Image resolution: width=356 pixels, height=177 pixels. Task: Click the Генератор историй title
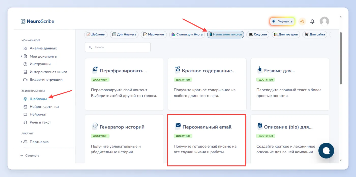[122, 127]
